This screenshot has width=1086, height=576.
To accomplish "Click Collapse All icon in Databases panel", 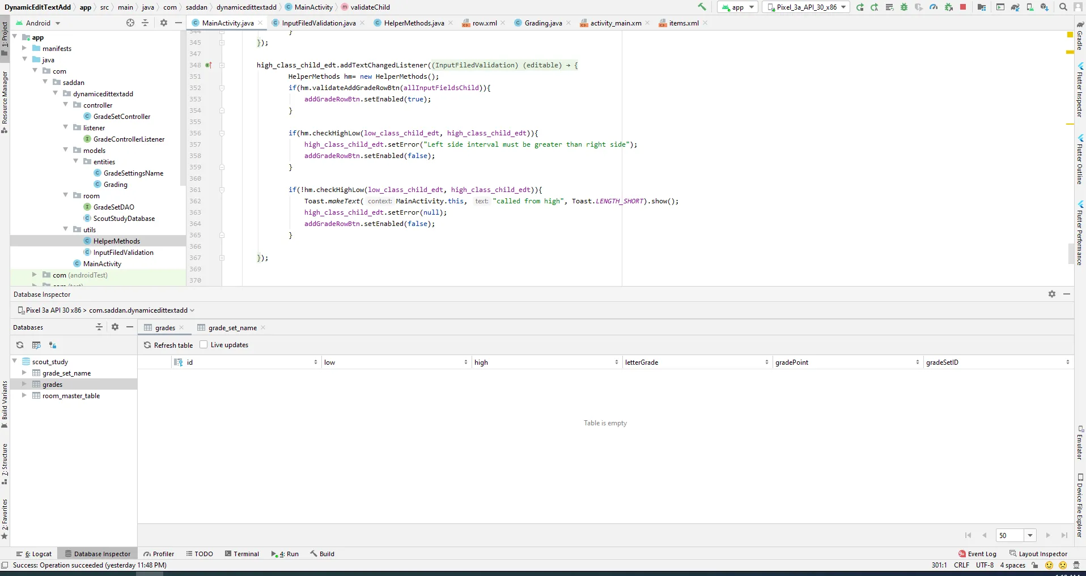I will 99,327.
